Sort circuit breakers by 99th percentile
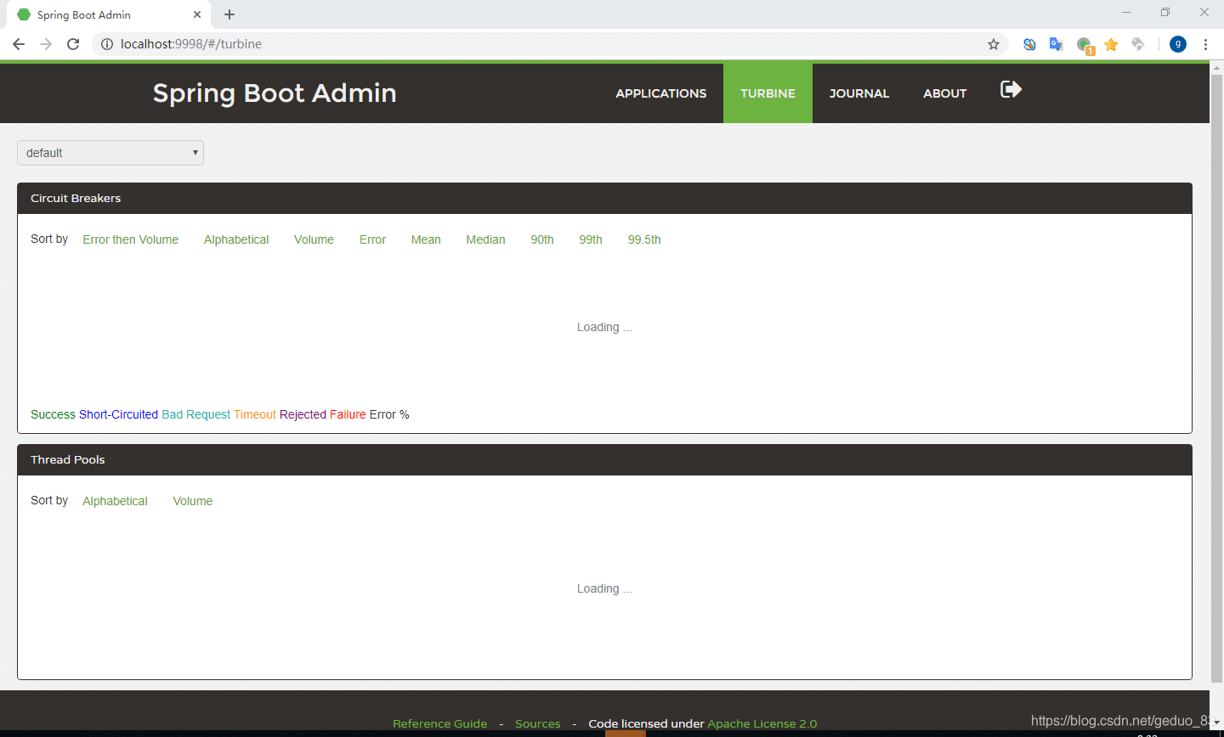The image size is (1224, 737). (x=591, y=239)
